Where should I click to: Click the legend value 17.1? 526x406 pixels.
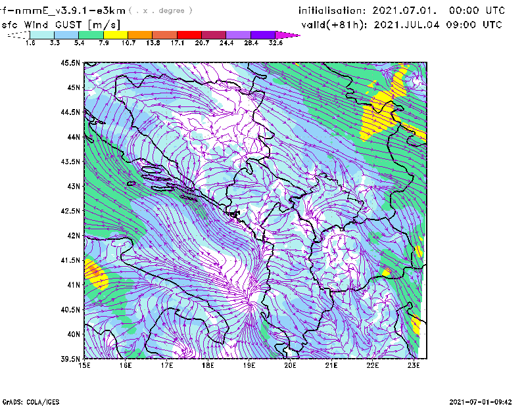178,43
